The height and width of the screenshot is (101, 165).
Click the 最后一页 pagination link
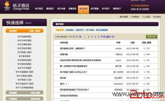click(110, 37)
